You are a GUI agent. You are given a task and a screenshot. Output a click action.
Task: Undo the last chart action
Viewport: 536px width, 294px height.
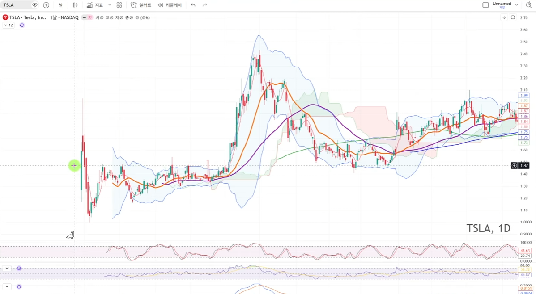point(193,5)
